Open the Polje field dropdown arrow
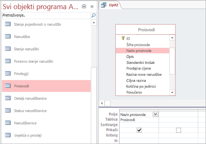 [155, 114]
